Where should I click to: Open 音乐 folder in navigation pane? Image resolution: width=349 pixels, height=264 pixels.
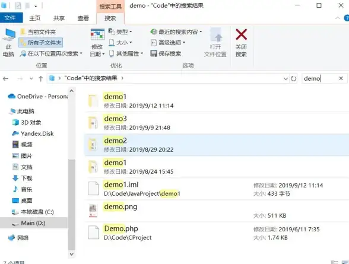tap(23, 189)
